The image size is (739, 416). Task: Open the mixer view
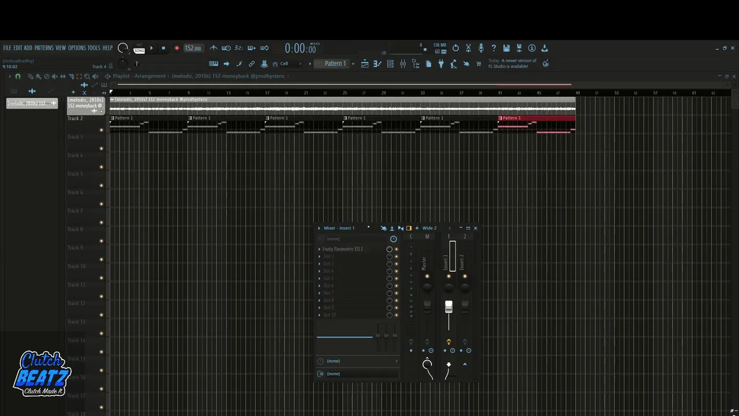(402, 64)
